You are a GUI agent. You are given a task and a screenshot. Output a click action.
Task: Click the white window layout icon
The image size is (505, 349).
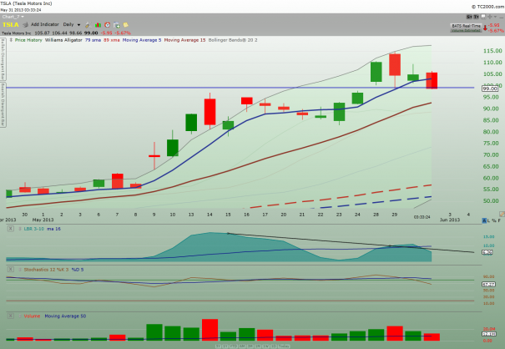click(483, 17)
